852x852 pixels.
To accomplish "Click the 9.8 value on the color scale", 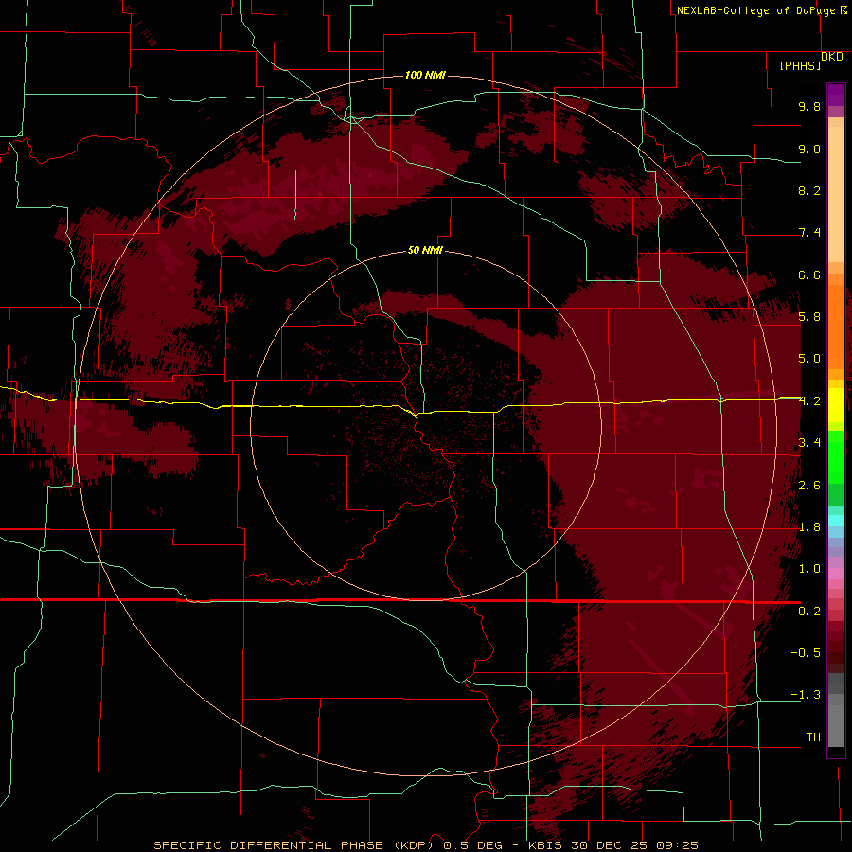I will click(809, 106).
